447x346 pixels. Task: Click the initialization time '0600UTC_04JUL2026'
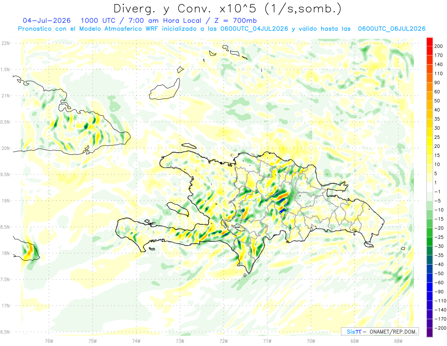[254, 29]
